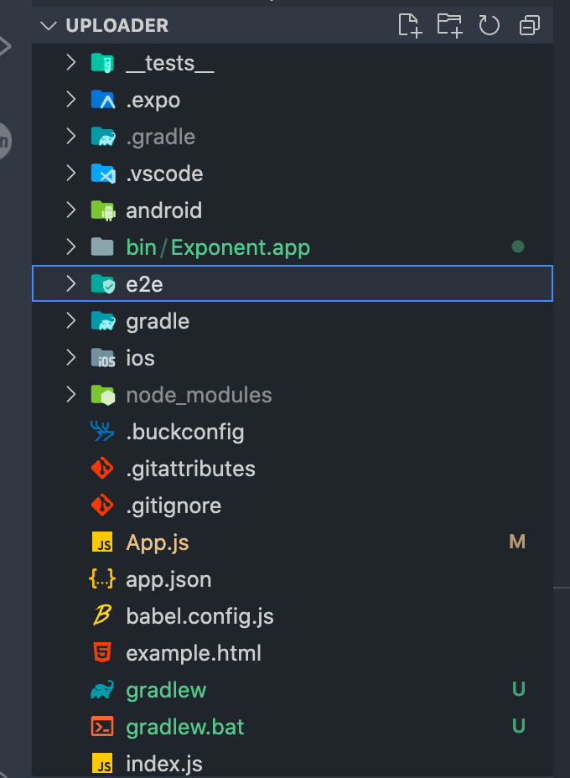This screenshot has width=570, height=778.
Task: Click the green dot next to bin/Exponent.app
Action: (x=518, y=246)
